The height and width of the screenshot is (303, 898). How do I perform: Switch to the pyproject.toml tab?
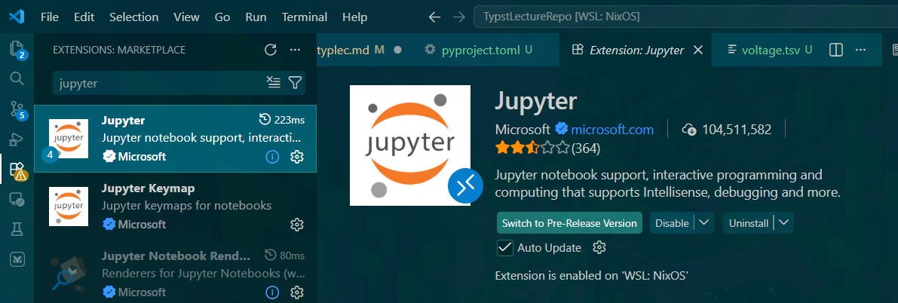485,50
